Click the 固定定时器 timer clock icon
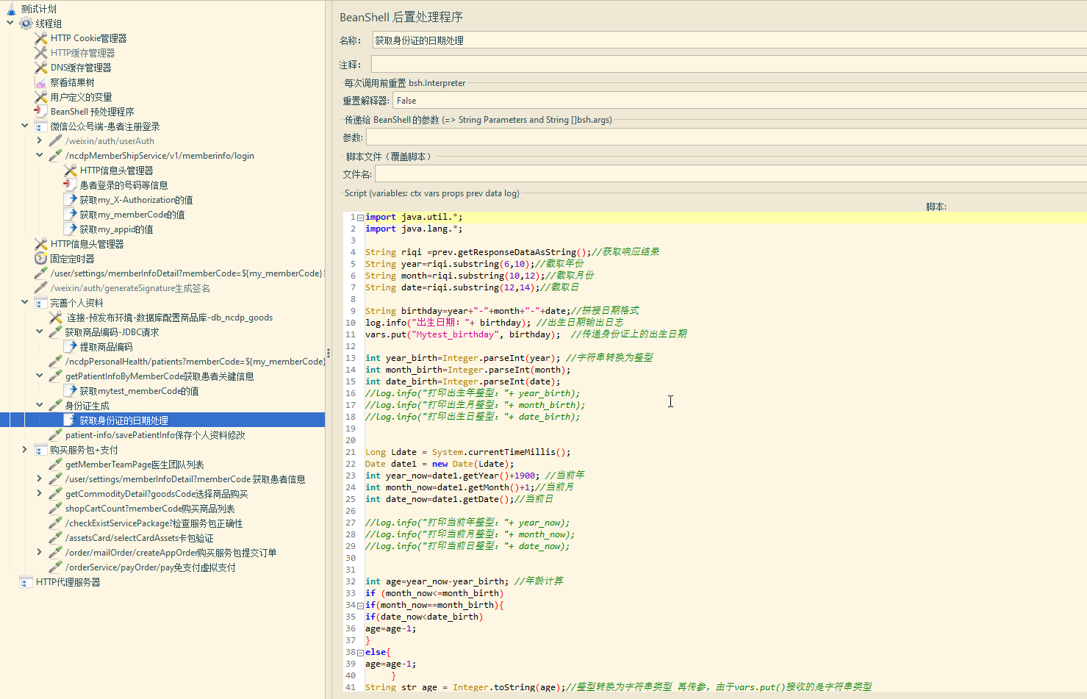Image resolution: width=1087 pixels, height=699 pixels. [x=41, y=259]
